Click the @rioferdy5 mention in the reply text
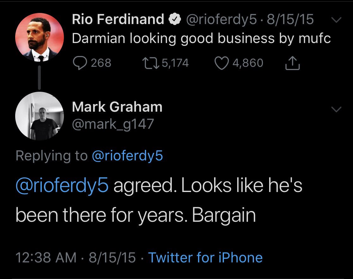Screen dimensions: 353x279 (x=62, y=186)
